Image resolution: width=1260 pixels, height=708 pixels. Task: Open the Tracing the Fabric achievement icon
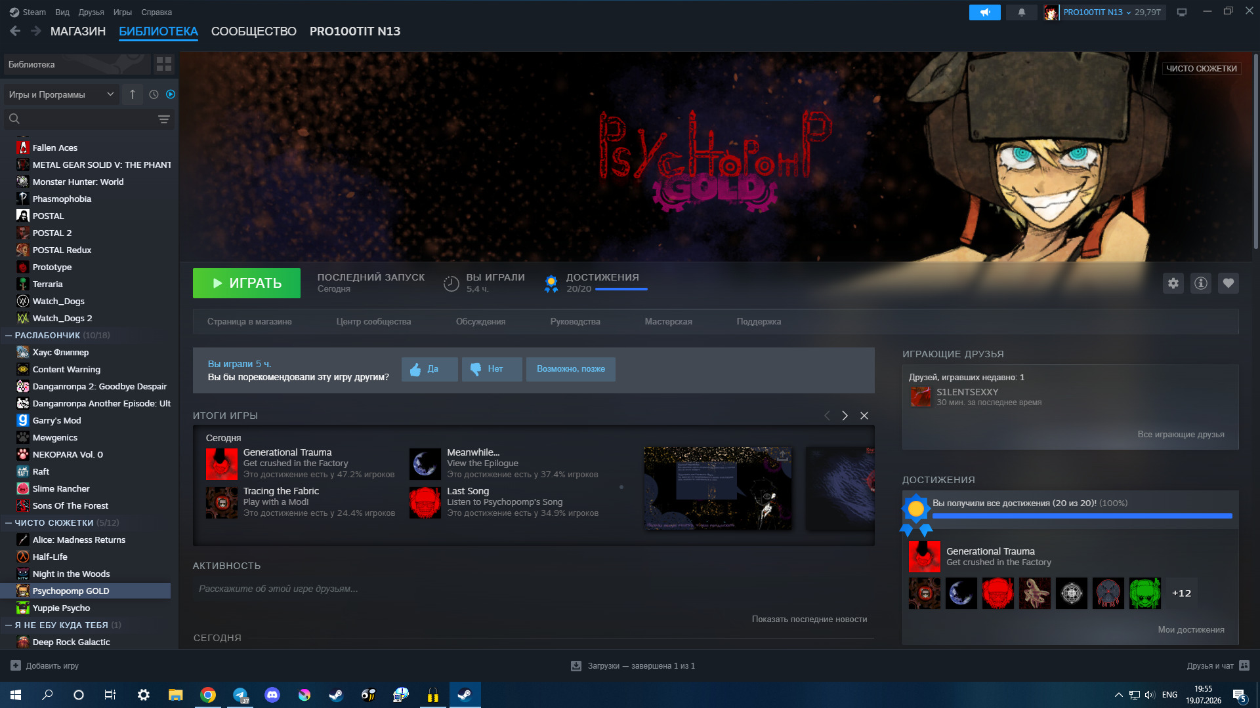222,503
